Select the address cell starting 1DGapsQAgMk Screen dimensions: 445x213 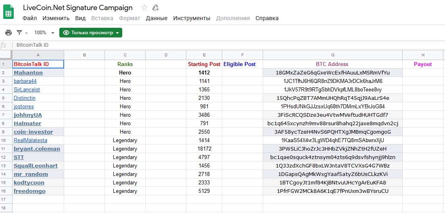coord(332,174)
